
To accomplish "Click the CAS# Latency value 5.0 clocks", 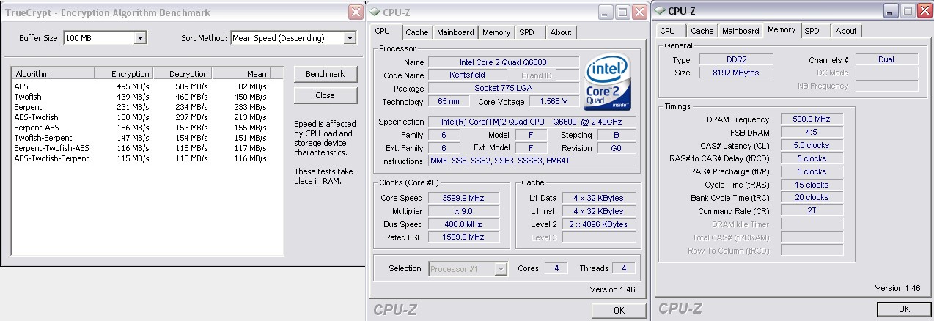I will (812, 146).
